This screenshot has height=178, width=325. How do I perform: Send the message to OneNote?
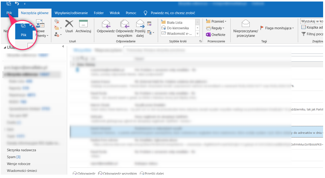tap(215, 35)
